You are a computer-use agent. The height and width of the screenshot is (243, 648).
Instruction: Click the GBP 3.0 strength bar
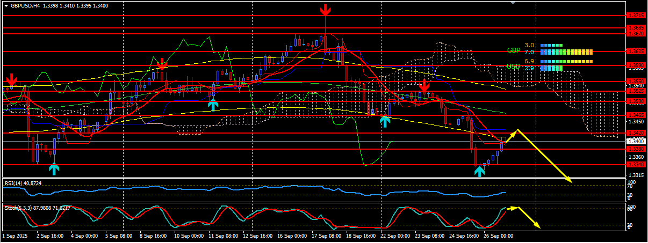pyautogui.click(x=551, y=46)
